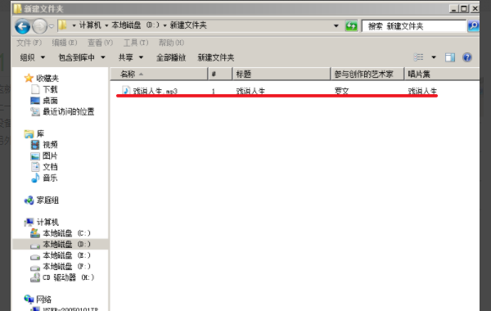This screenshot has height=311, width=491.
Task: Click the green refresh icon by address bar
Action: [351, 25]
